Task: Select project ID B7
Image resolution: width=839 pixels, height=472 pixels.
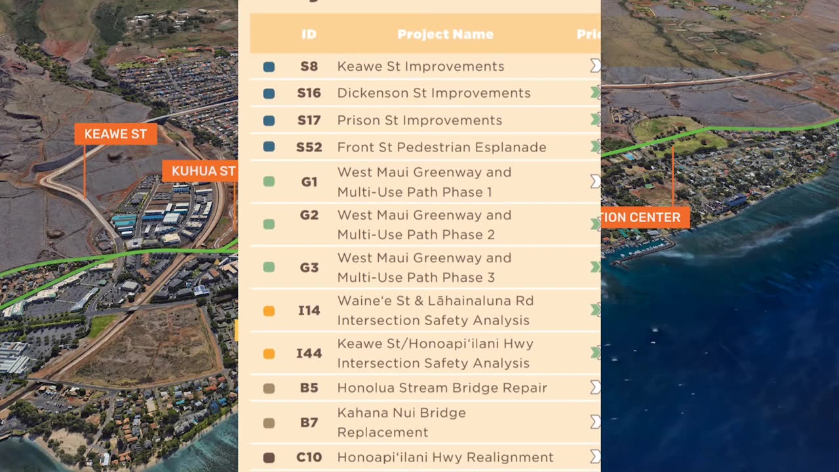Action: coord(309,422)
